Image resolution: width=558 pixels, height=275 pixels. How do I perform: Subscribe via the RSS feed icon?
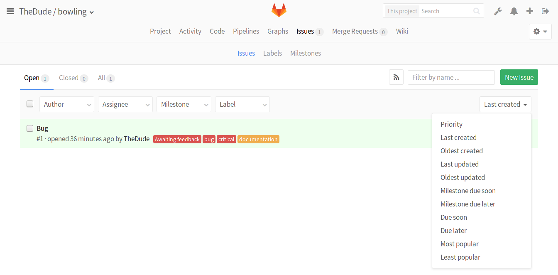(x=396, y=77)
